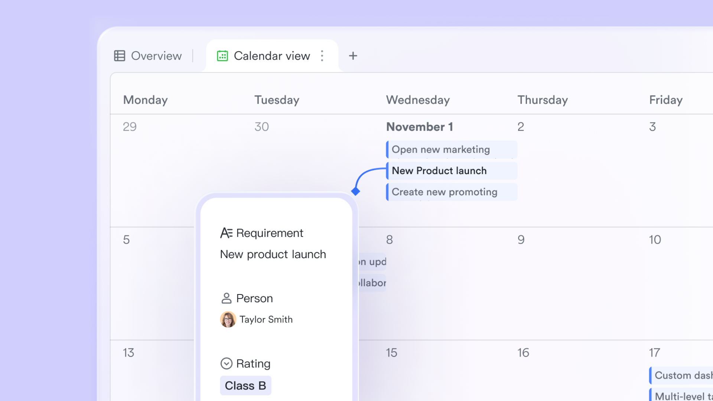Image resolution: width=713 pixels, height=401 pixels.
Task: Click the Rating field label
Action: tap(253, 363)
